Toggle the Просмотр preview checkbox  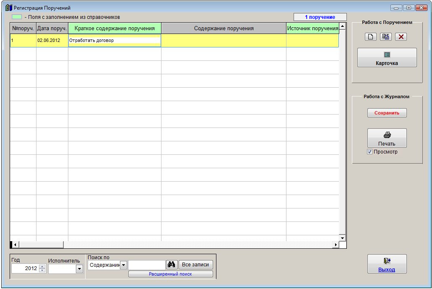(x=370, y=152)
